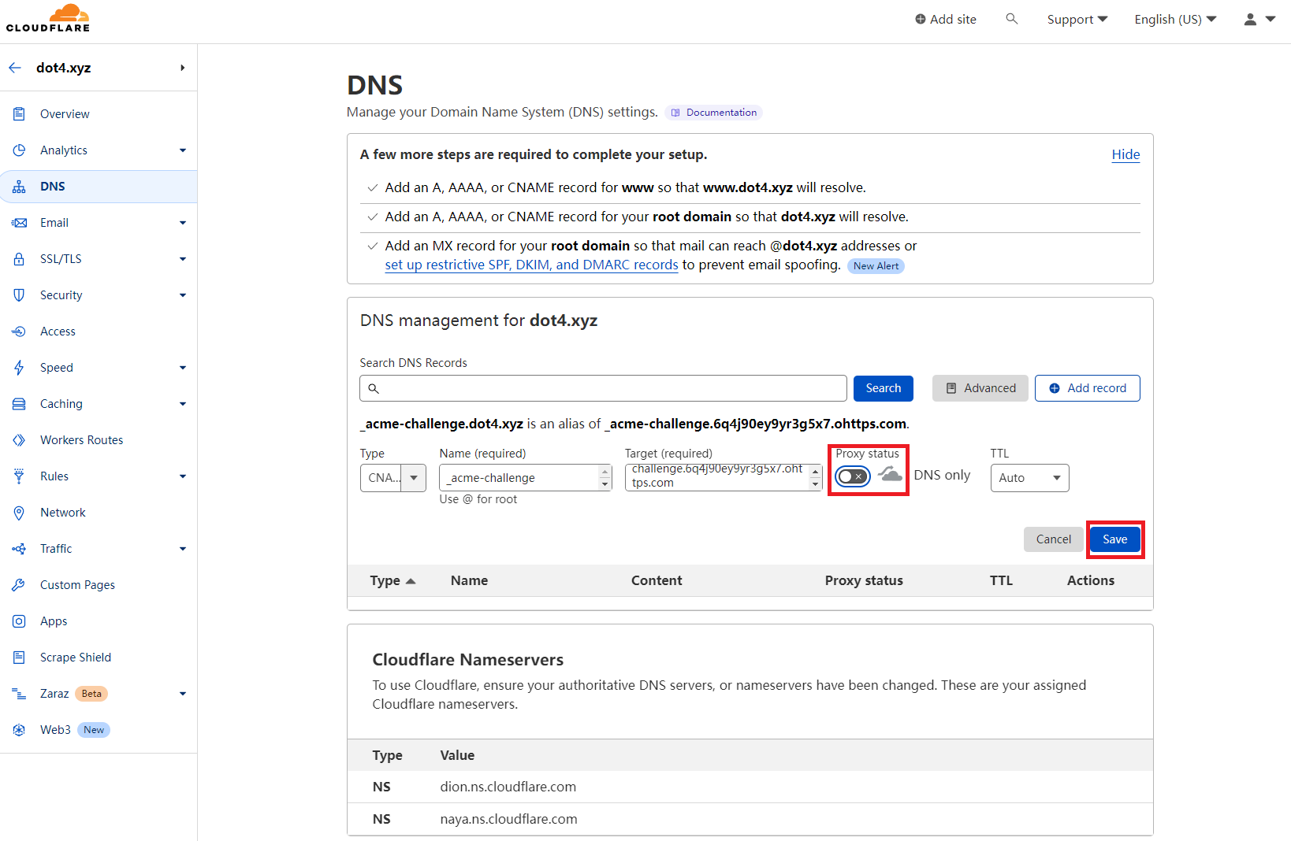The image size is (1291, 841).
Task: Expand the Email submenu arrow
Action: coord(183,223)
